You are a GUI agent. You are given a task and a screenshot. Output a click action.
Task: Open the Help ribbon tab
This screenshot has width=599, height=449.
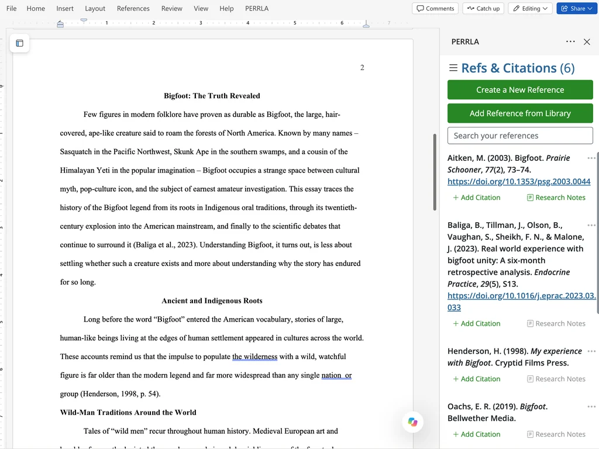tap(226, 8)
